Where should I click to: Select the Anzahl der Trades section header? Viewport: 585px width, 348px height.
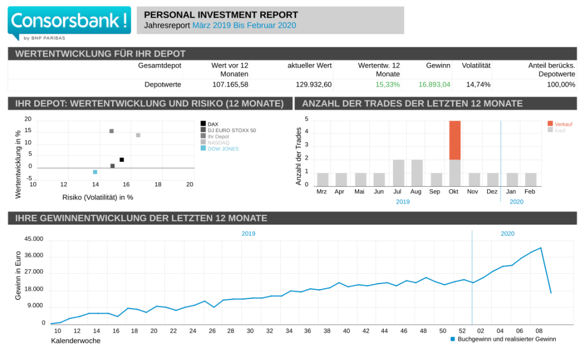point(412,103)
